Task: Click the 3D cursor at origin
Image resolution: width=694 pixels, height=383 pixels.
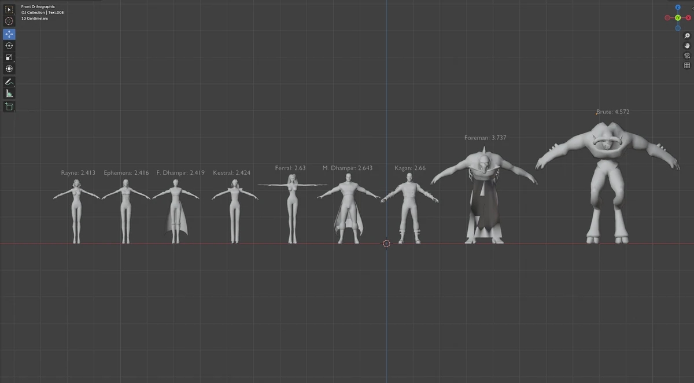Action: click(x=386, y=244)
